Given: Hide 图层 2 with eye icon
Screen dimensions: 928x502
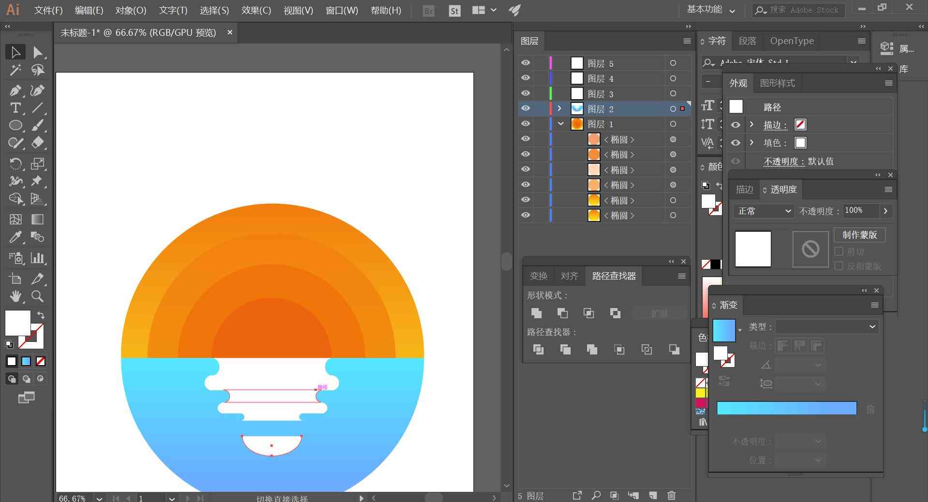Looking at the screenshot, I should pos(526,108).
